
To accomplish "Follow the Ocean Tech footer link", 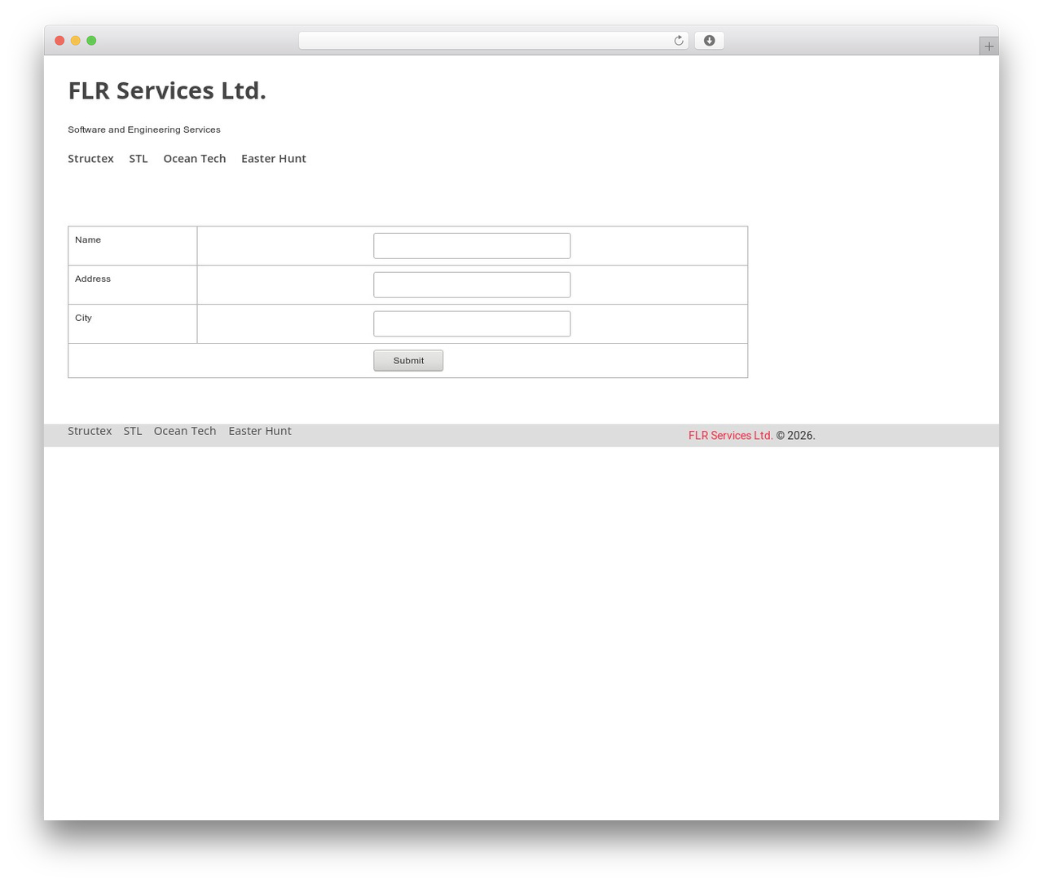I will pyautogui.click(x=185, y=431).
